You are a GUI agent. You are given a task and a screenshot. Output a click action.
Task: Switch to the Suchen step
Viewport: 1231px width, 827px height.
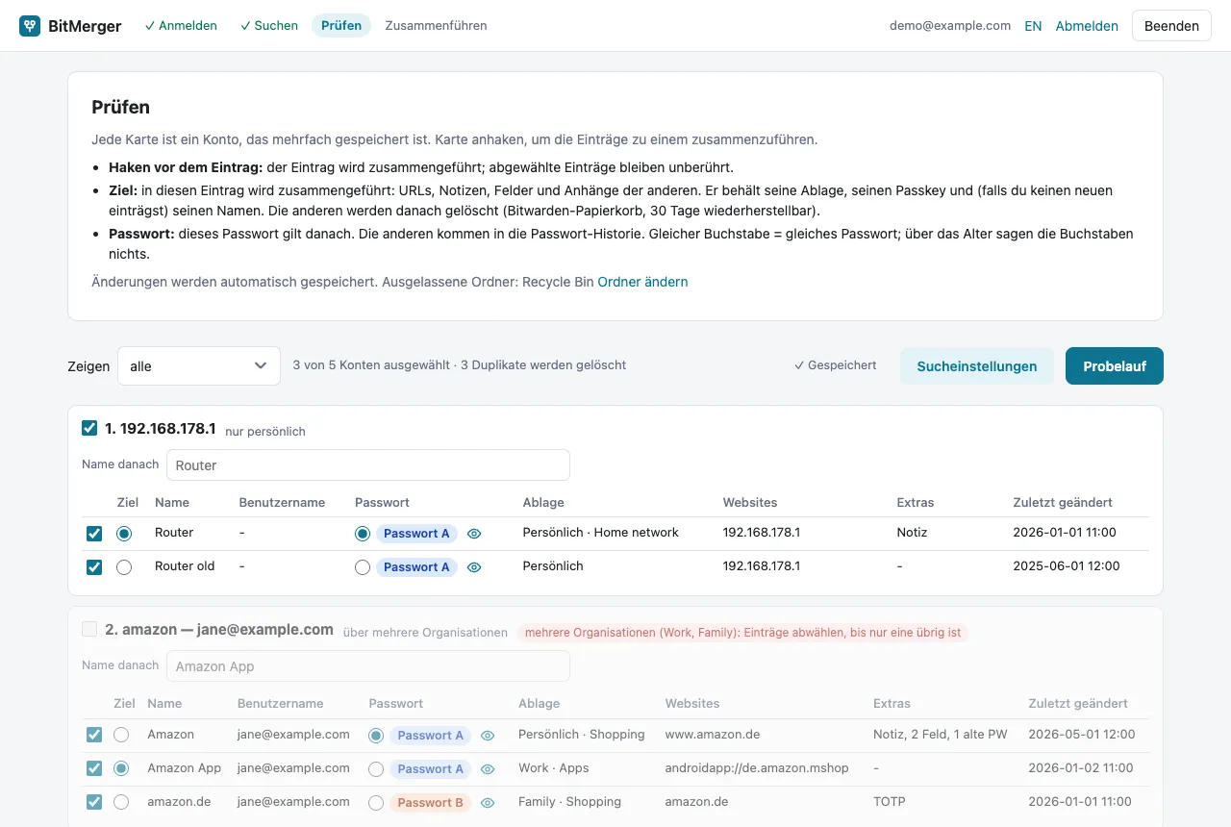269,26
